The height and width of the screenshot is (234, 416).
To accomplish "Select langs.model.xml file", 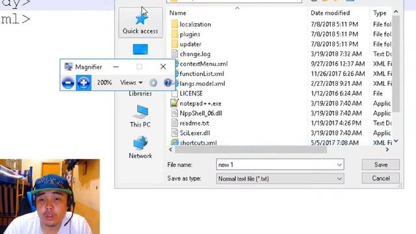I will click(202, 84).
